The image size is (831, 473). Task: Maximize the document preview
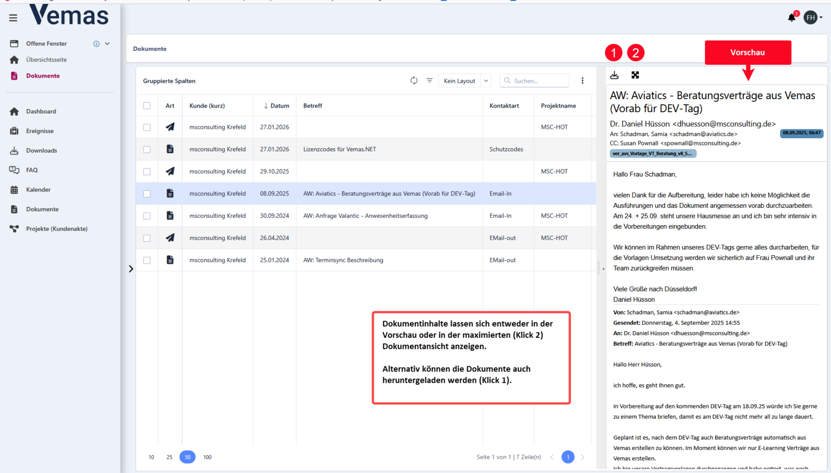635,75
